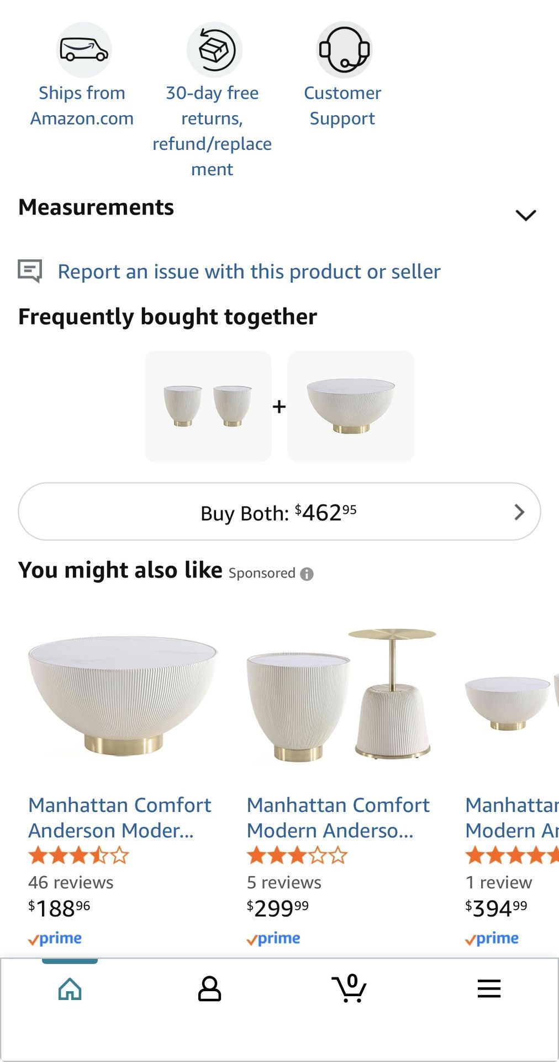The width and height of the screenshot is (559, 1062).
Task: Open the Sponsored info icon
Action: point(307,574)
